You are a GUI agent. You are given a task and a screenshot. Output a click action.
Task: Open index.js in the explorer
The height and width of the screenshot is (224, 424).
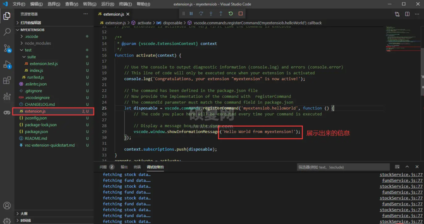coord(36,70)
